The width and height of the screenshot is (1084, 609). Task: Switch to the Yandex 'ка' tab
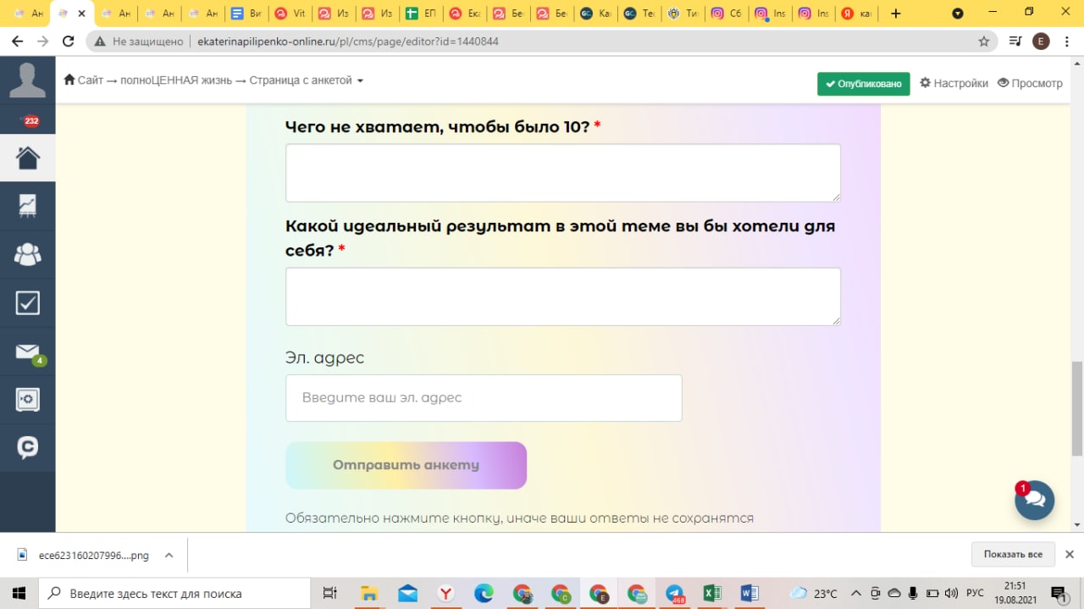pos(858,14)
